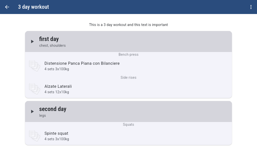Screen dimensions: 257x150
Task: Click the "Bench press" set label
Action: click(x=128, y=54)
